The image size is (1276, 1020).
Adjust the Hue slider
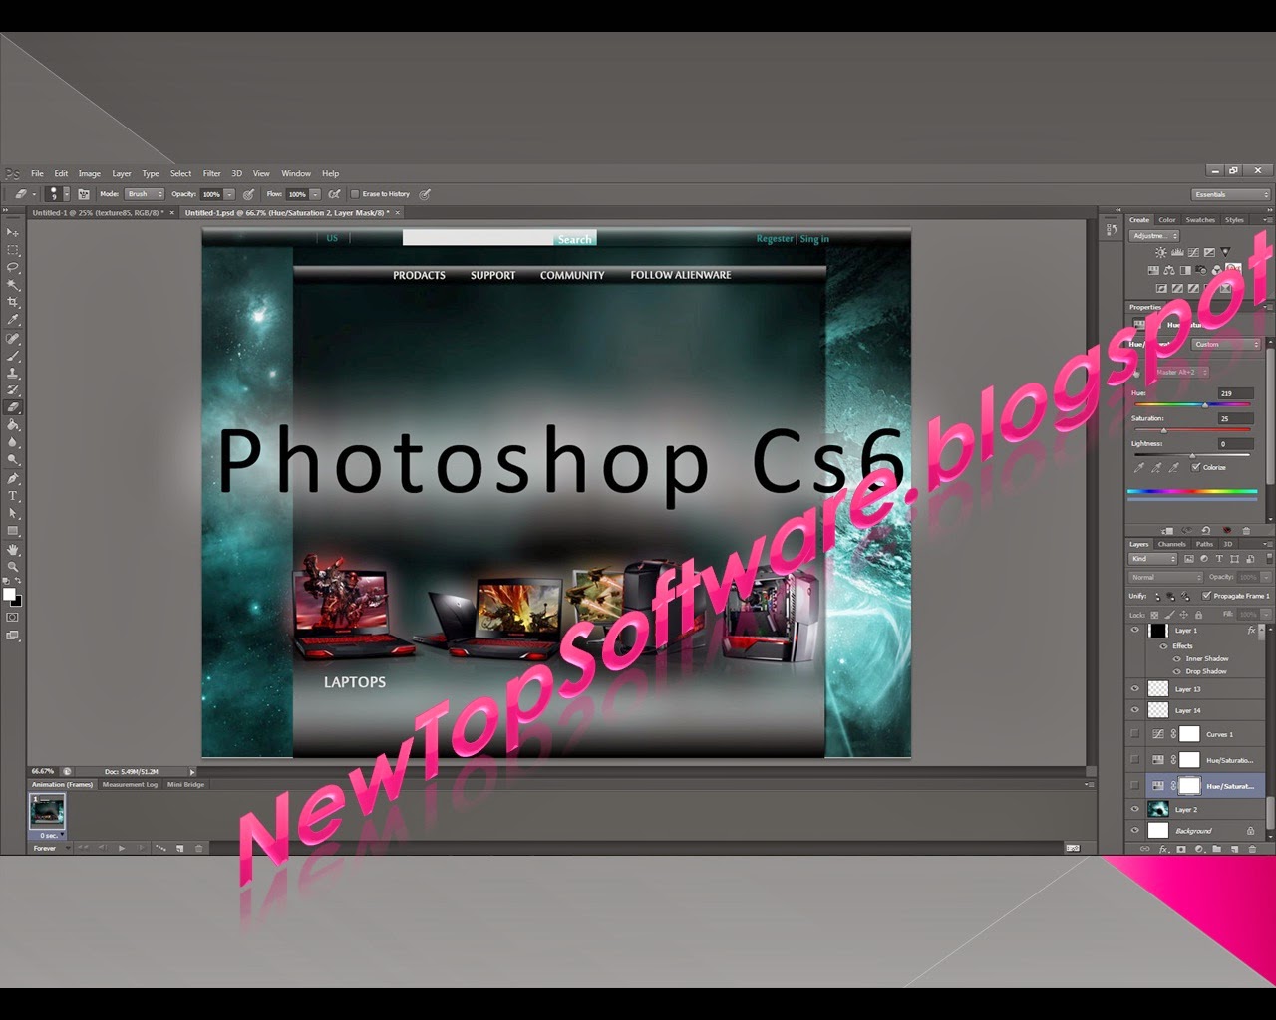[x=1205, y=405]
